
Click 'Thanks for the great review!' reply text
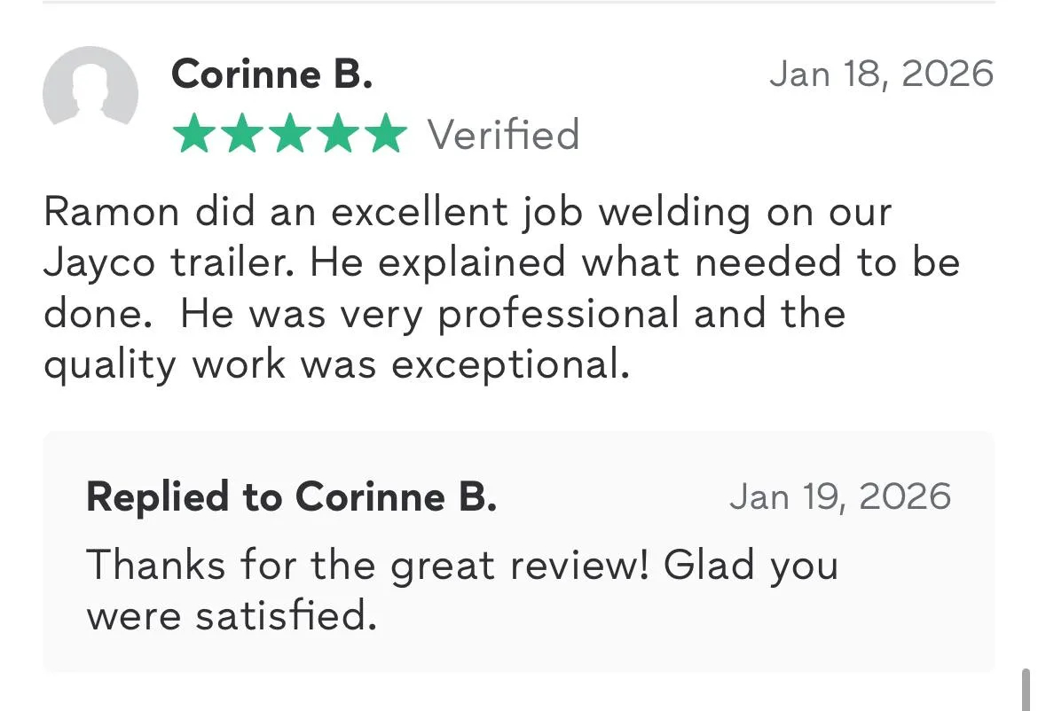click(x=368, y=565)
